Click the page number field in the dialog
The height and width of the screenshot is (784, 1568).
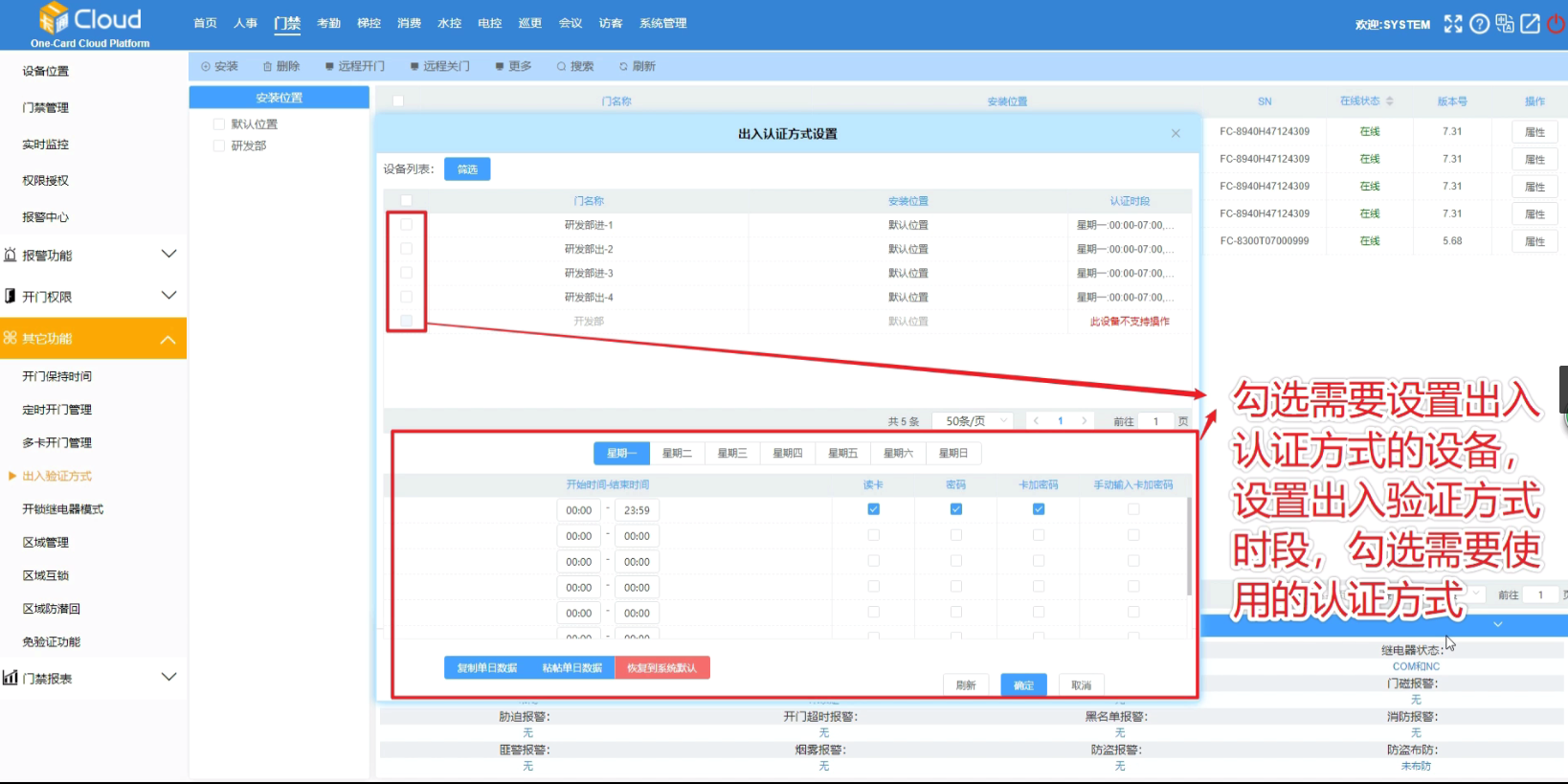coord(1155,421)
